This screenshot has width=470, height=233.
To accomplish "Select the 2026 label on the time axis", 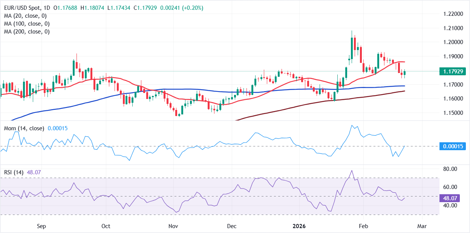I will coord(299,226).
